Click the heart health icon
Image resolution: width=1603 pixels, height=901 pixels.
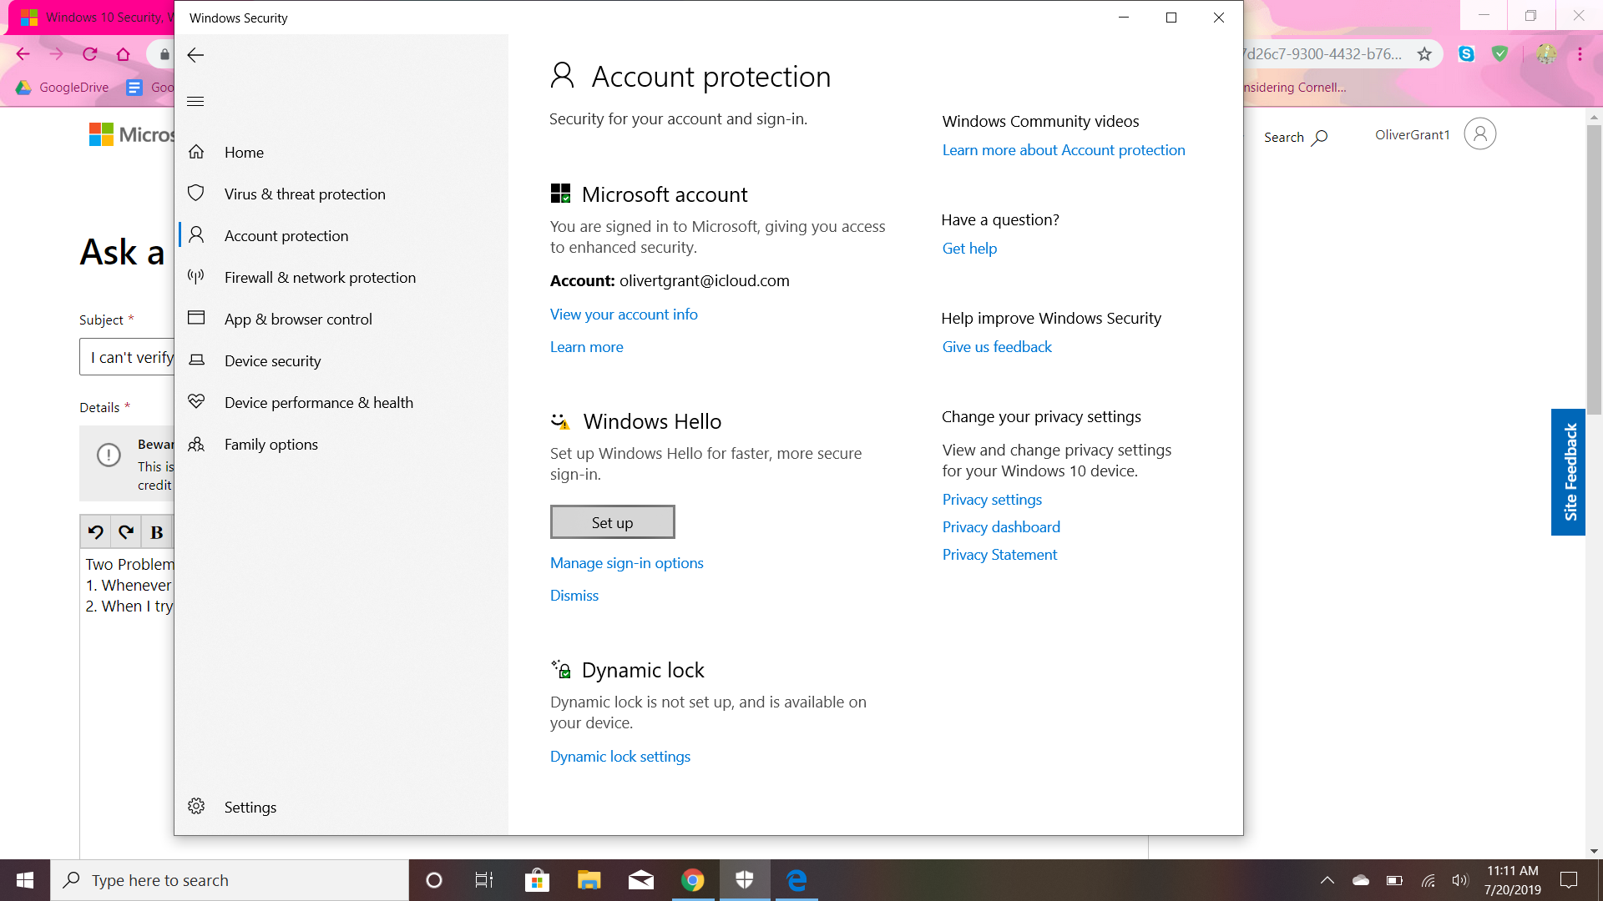[x=196, y=401]
